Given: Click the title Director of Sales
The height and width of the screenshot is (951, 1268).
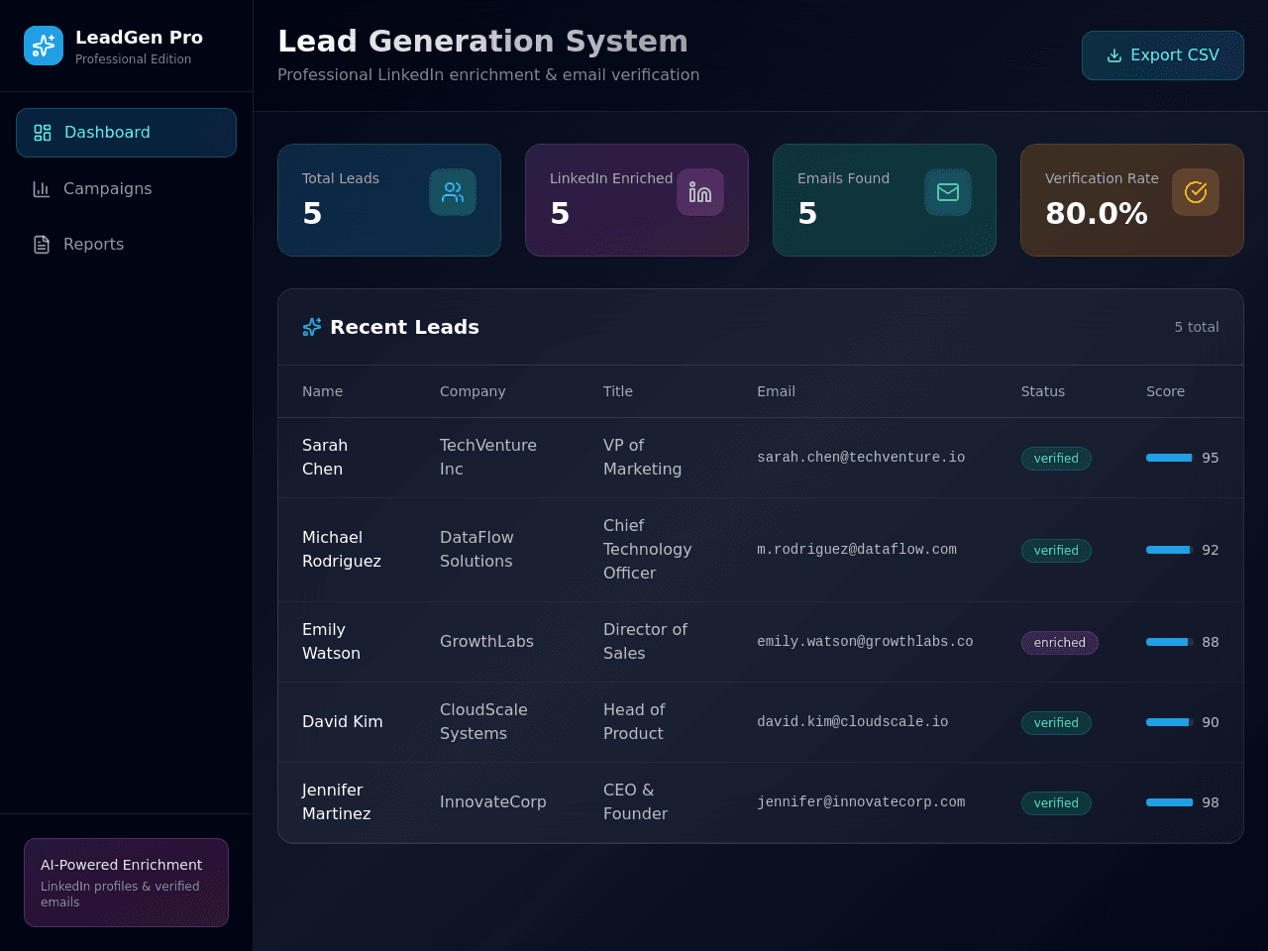Looking at the screenshot, I should 645,642.
